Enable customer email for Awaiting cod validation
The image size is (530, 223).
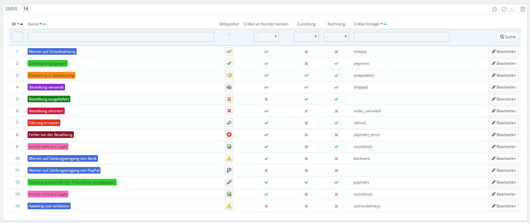(x=266, y=206)
